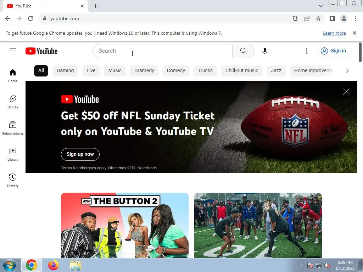Open Shorts from the sidebar
The height and width of the screenshot is (272, 363).
click(13, 102)
